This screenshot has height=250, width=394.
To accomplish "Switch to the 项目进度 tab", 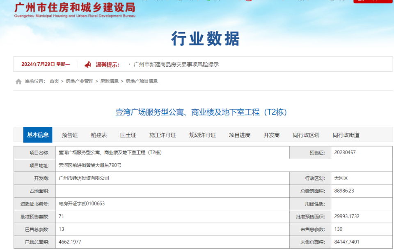I will click(x=240, y=135).
